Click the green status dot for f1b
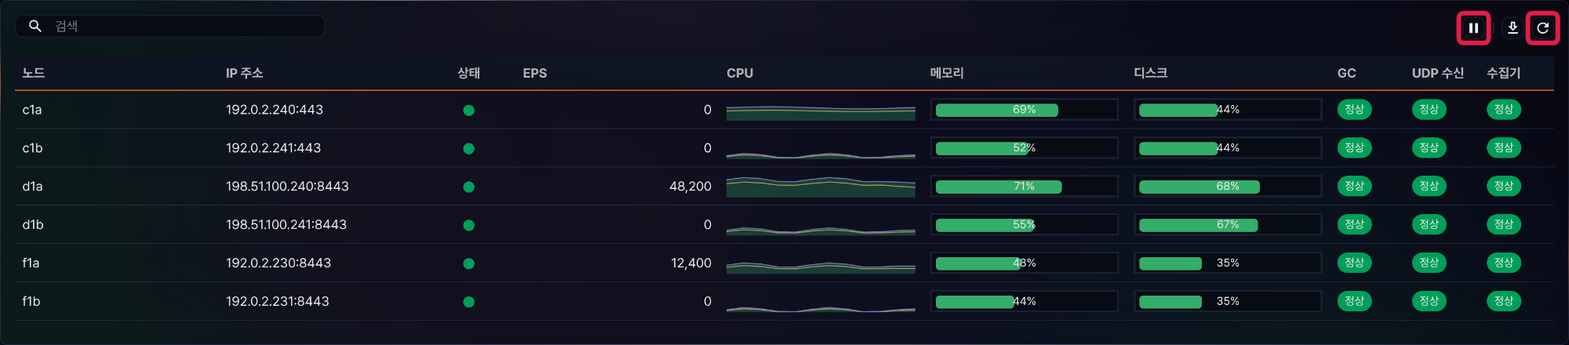The image size is (1569, 345). (x=469, y=303)
